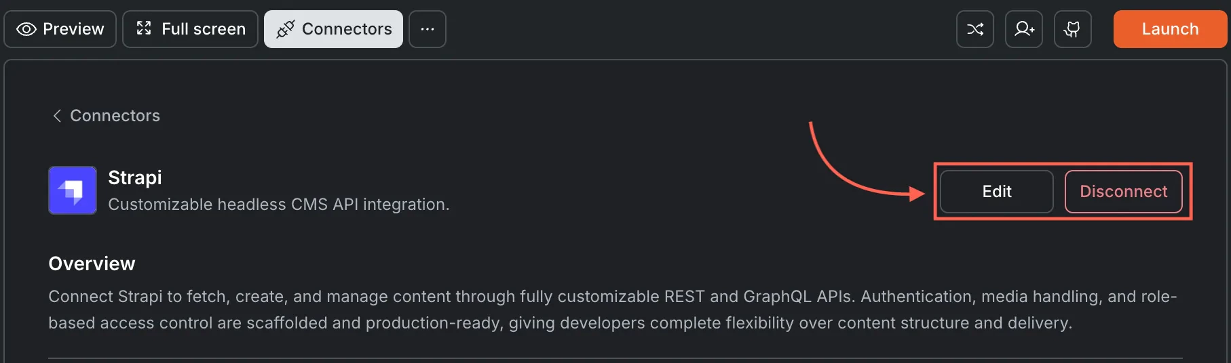Go back via the Connectors breadcrumb link
1231x363 pixels.
point(107,116)
